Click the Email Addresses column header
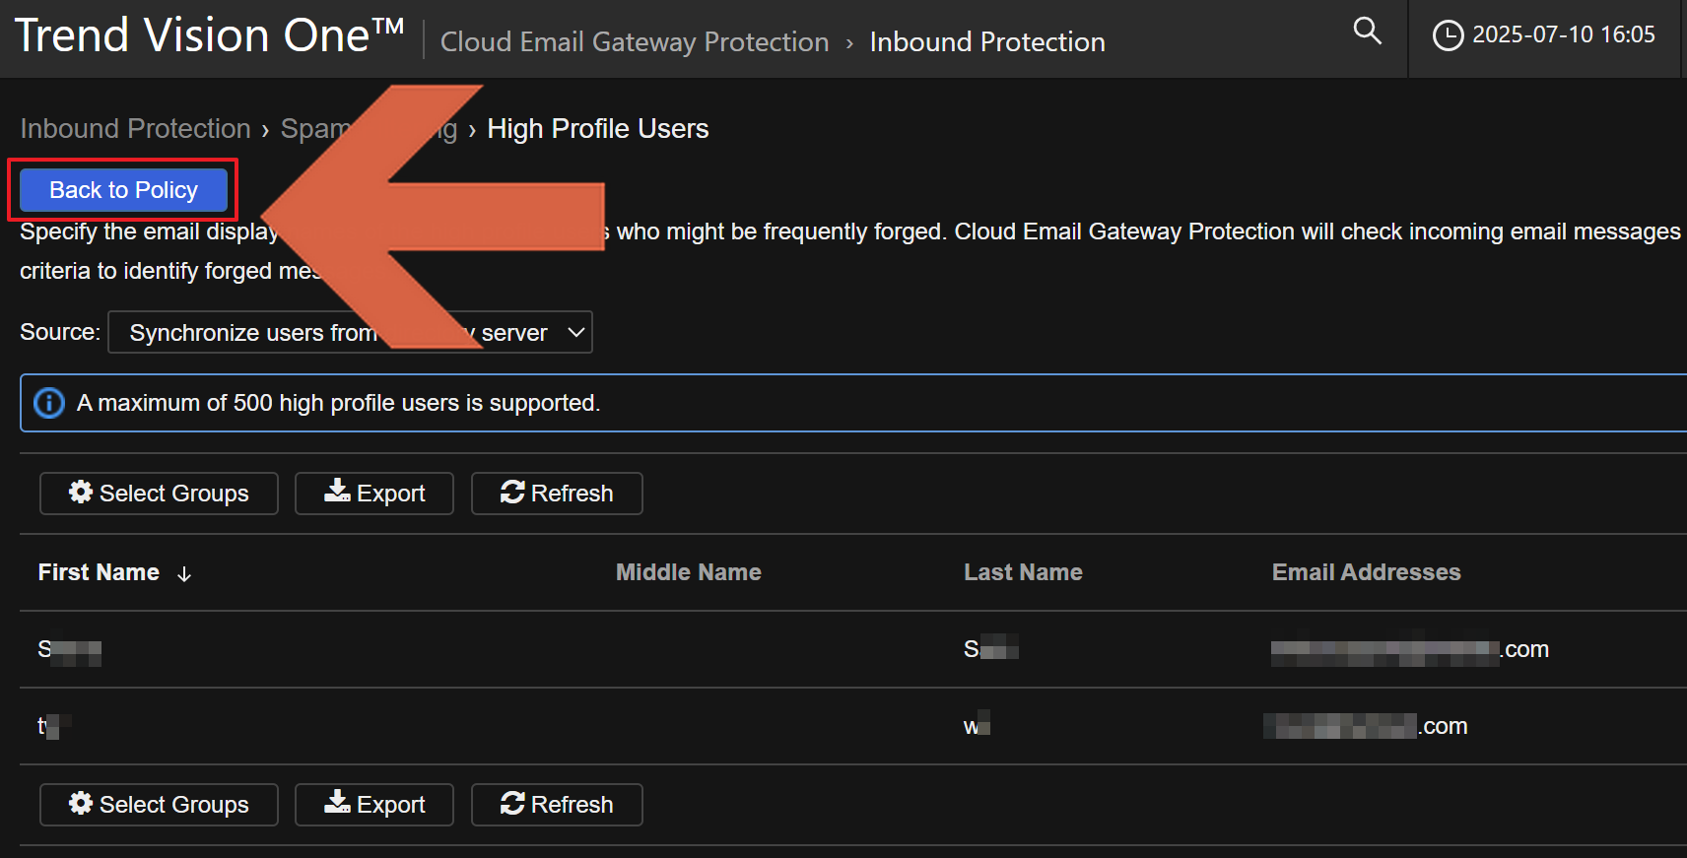Image resolution: width=1687 pixels, height=858 pixels. click(1366, 572)
